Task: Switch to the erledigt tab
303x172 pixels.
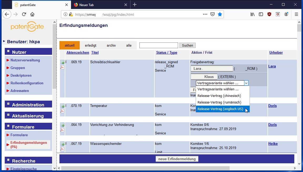Action: [91, 46]
